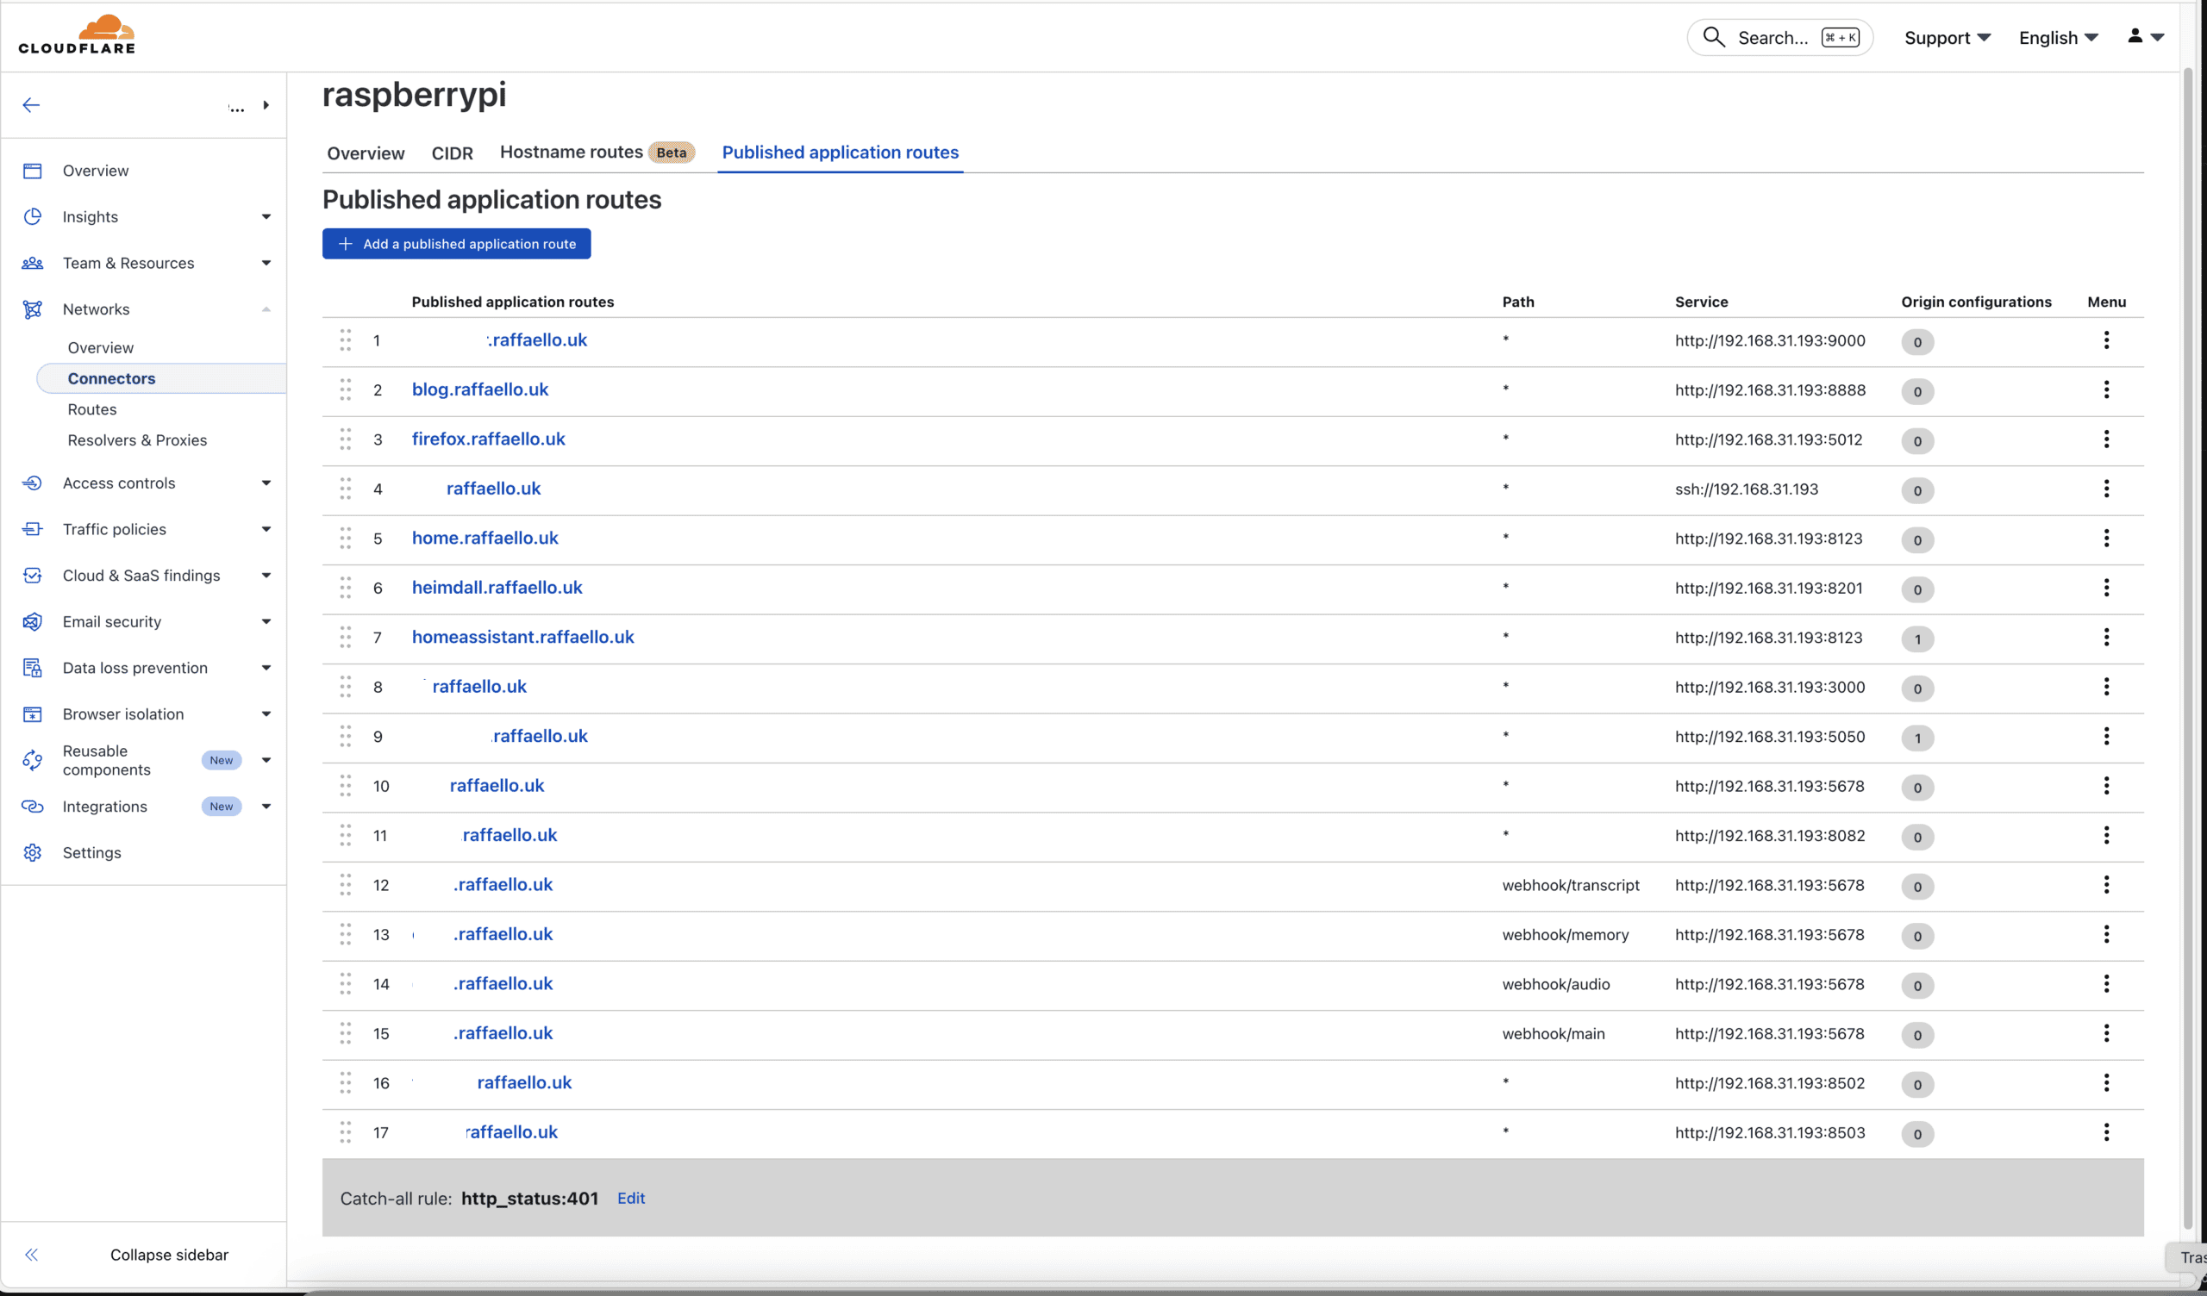Screen dimensions: 2207x1296
Task: Open three-dot menu for webhook/audio row
Action: click(x=2106, y=984)
